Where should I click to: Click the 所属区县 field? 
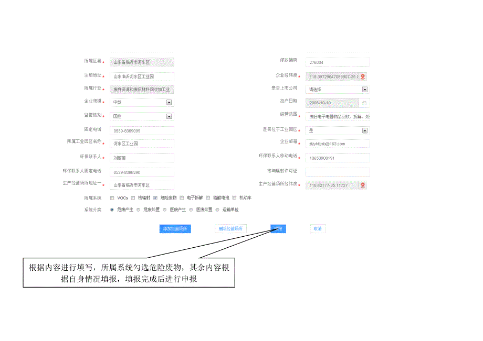coord(142,62)
